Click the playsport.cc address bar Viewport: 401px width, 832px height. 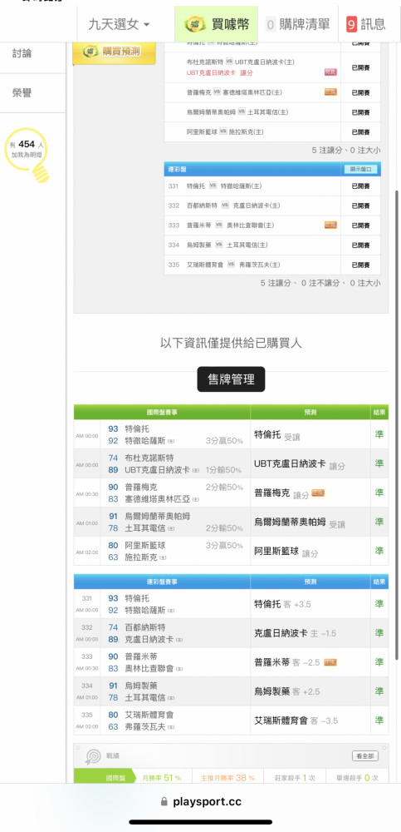pos(201,802)
